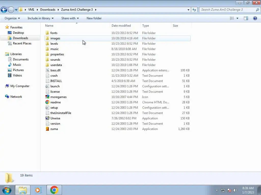Select the bass.dll file icon
The image size is (261, 195).
pyautogui.click(x=47, y=70)
